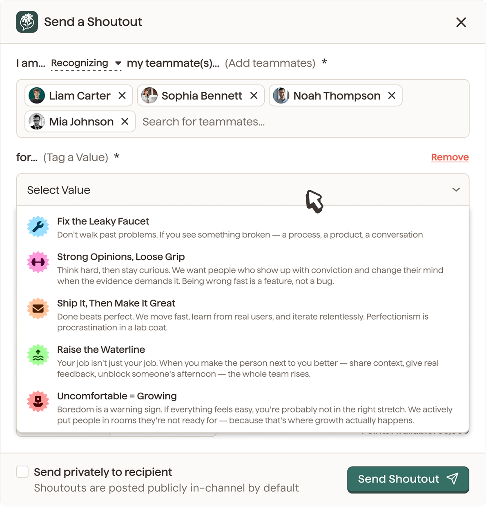This screenshot has width=486, height=507.
Task: Choose Strong Opinions, Loose Grip value
Action: pyautogui.click(x=243, y=269)
